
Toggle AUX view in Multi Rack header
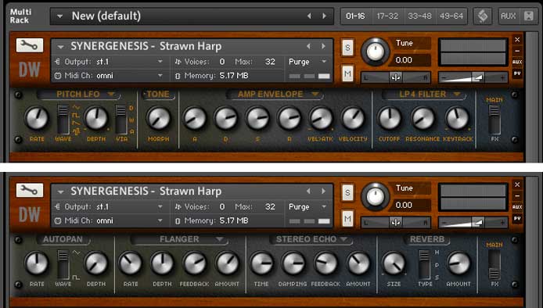509,16
